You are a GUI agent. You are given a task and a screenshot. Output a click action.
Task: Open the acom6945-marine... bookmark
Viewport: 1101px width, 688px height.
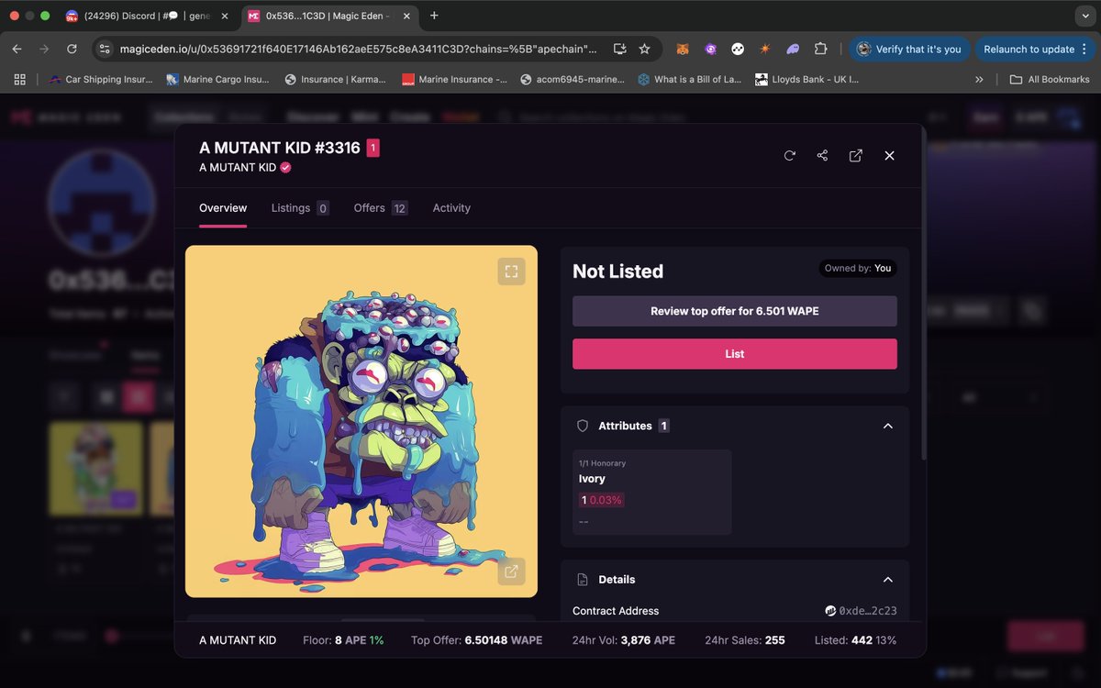tap(572, 80)
